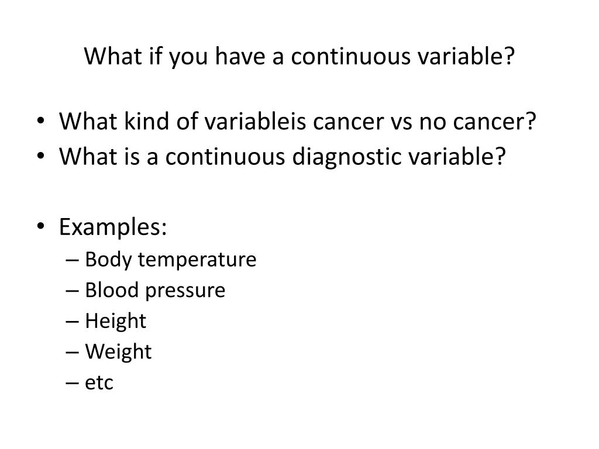Click the 'Examples:' bullet text
599x449 pixels.
click(113, 227)
